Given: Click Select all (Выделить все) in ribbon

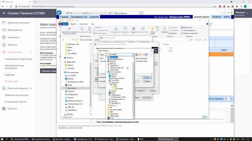Looking at the screenshot, I should [187, 27].
